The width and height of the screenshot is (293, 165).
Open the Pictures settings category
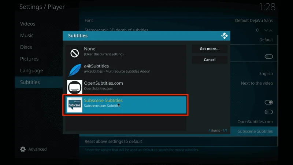(x=29, y=59)
